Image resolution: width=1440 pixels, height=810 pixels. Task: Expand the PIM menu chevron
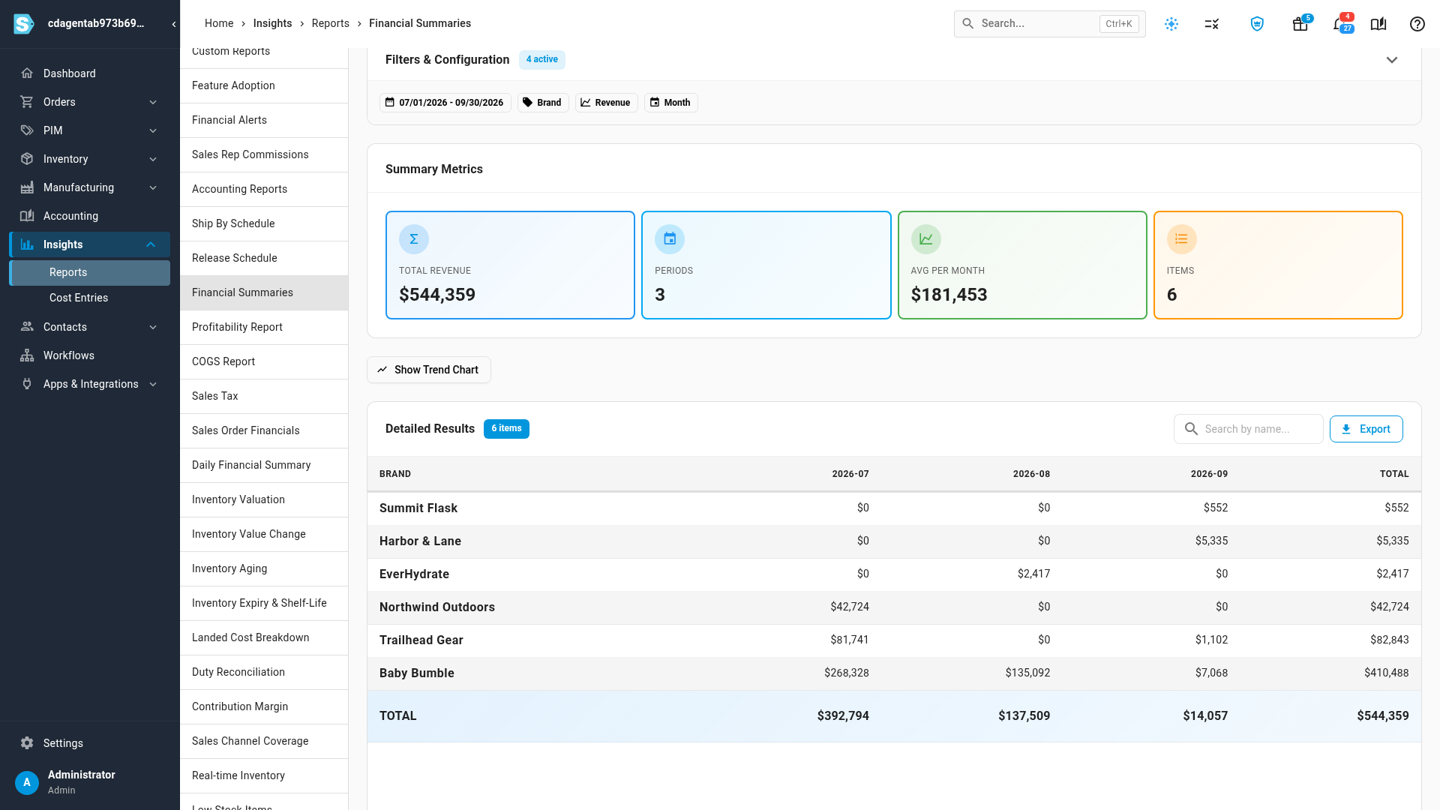tap(153, 130)
